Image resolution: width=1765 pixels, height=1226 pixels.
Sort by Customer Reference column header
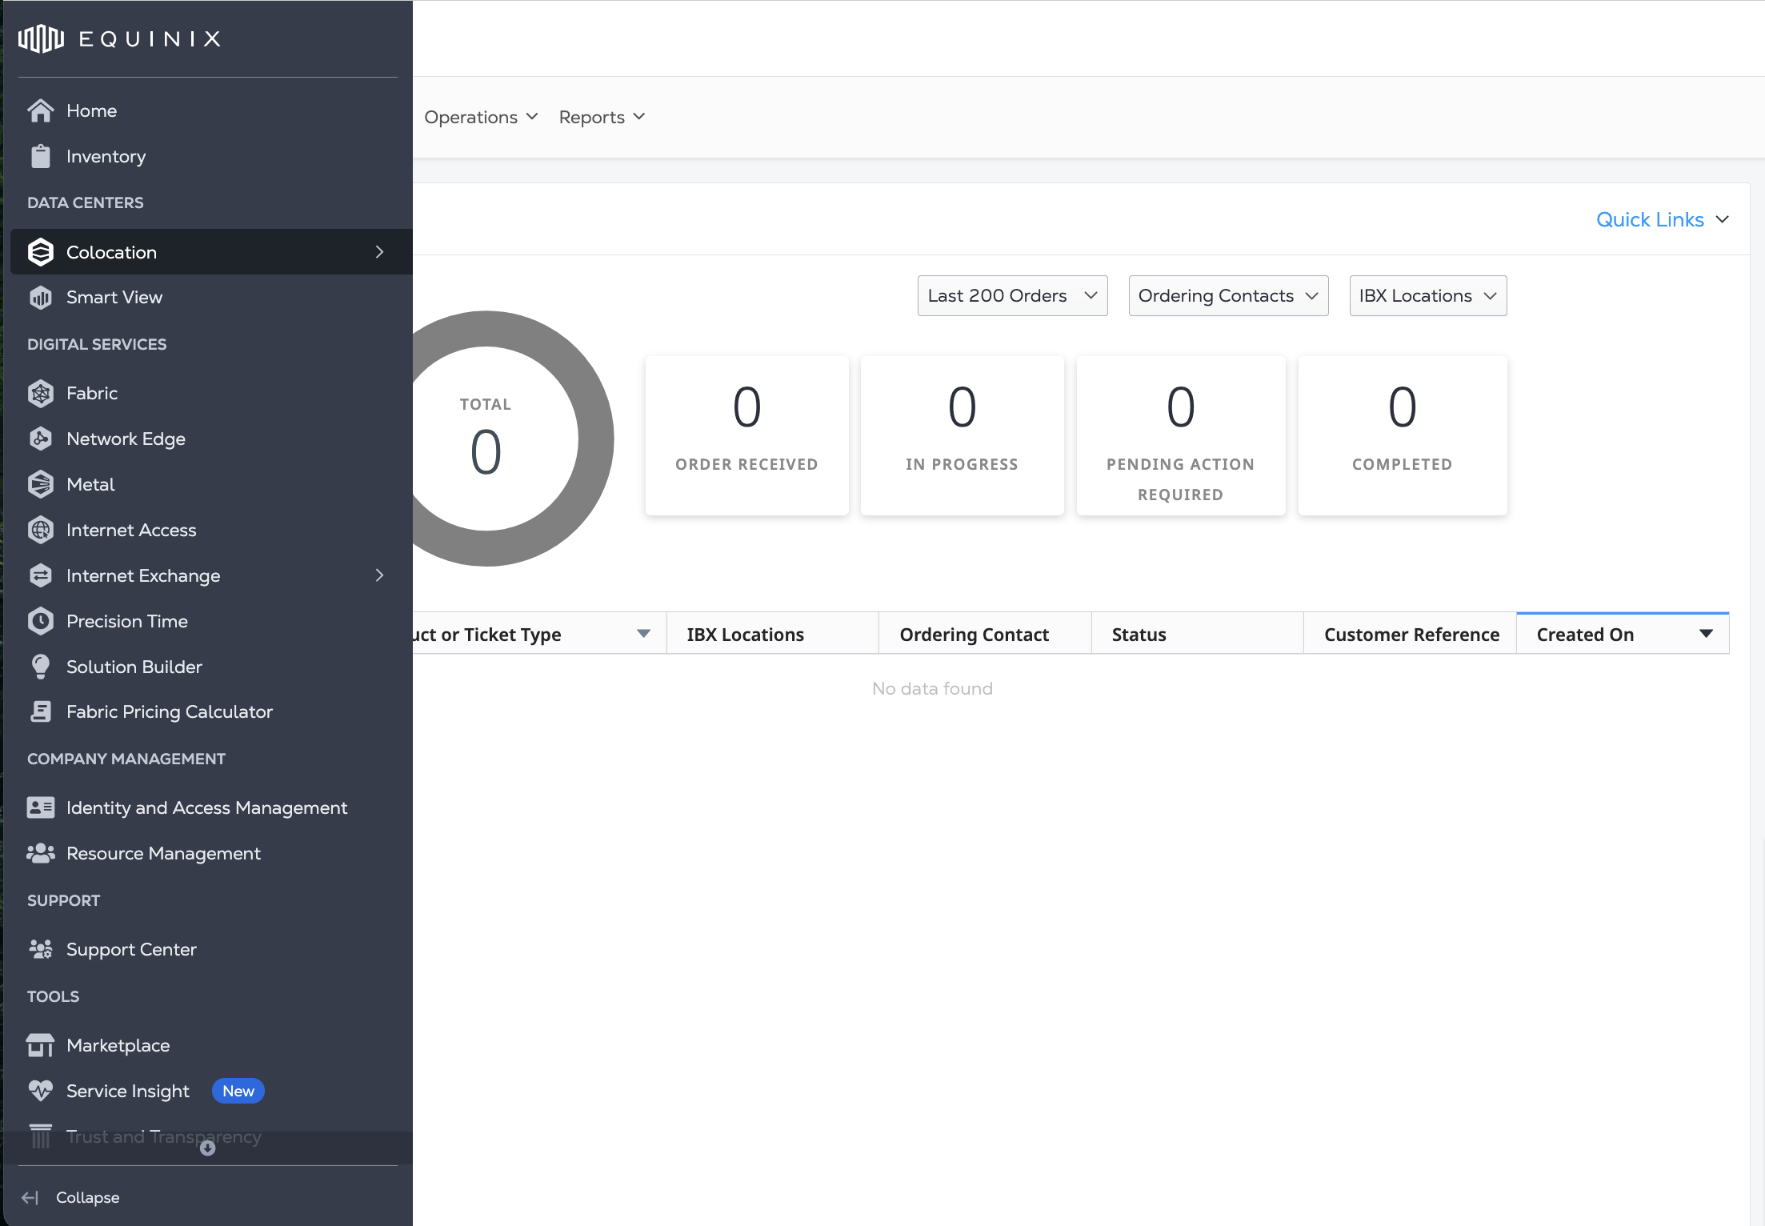(1411, 634)
